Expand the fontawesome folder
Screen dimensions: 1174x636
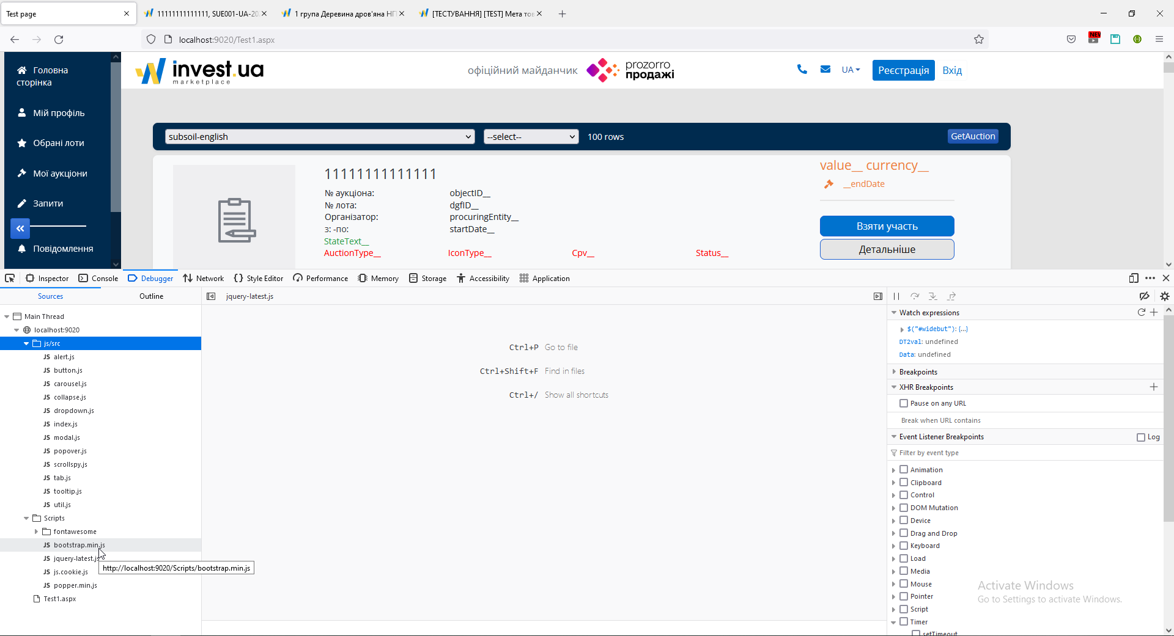tap(36, 532)
